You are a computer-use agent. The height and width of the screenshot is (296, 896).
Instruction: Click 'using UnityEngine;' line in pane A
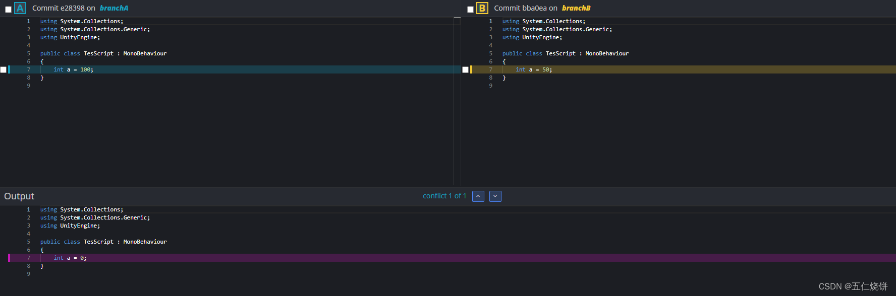click(70, 37)
